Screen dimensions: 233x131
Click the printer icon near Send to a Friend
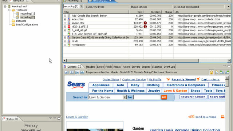coord(222,117)
